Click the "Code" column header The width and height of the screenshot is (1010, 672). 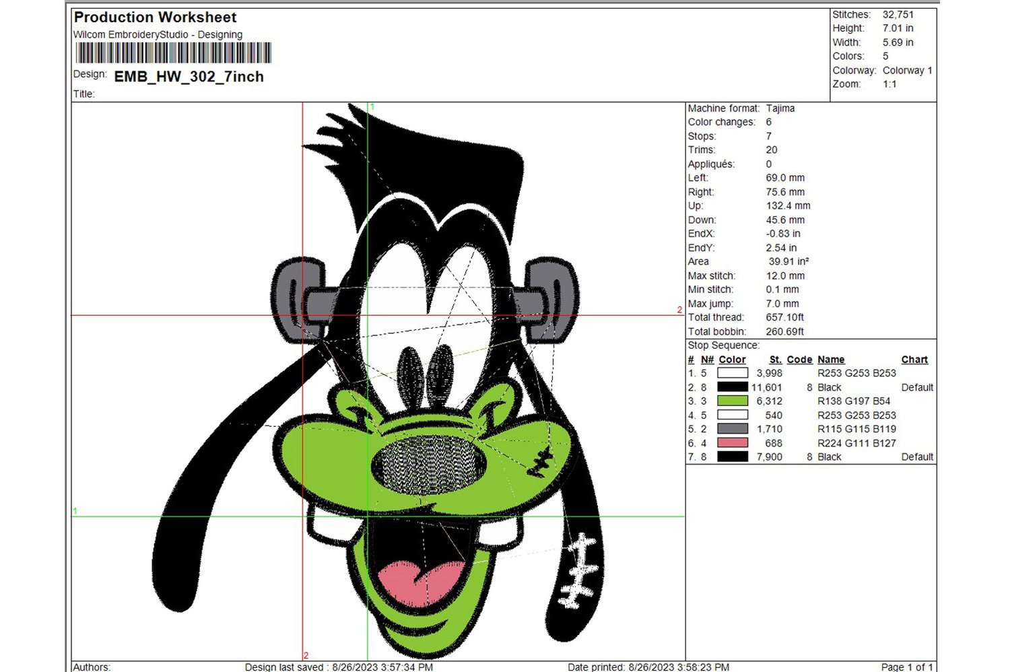point(800,360)
